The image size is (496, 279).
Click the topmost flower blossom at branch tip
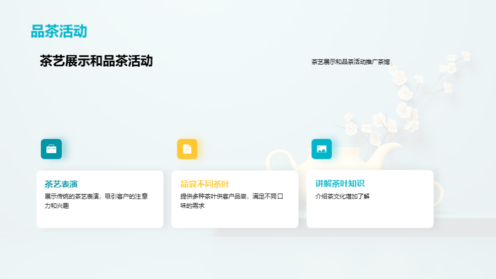tap(466, 55)
